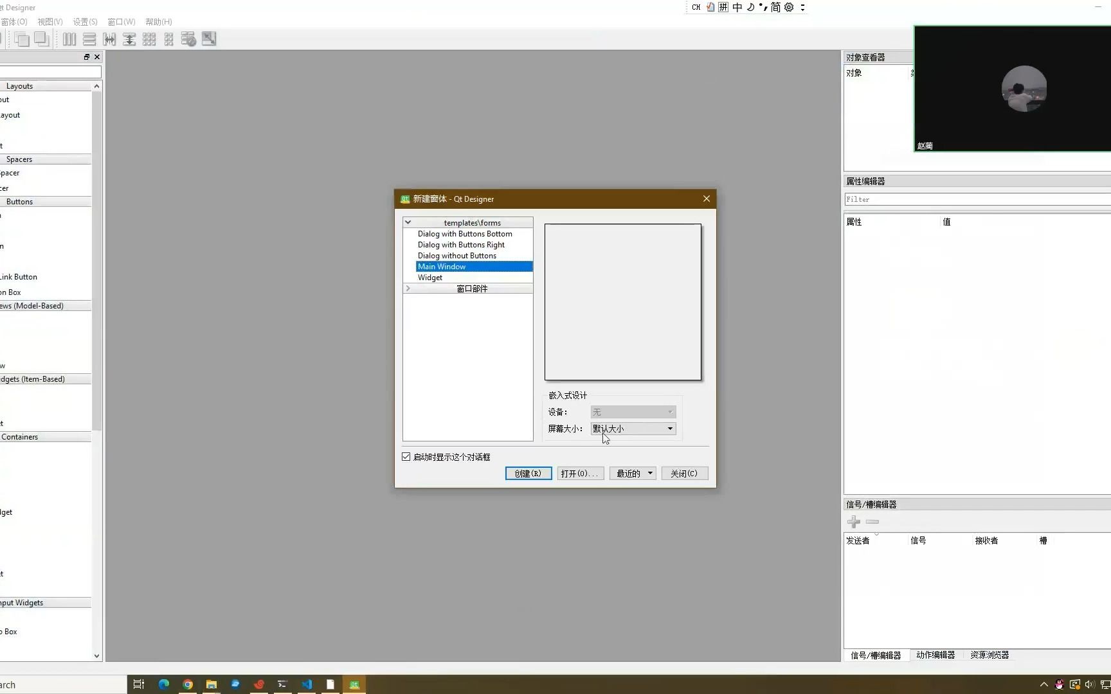The image size is (1111, 694).
Task: Click the IME 拼 pinyin icon
Action: pos(723,7)
